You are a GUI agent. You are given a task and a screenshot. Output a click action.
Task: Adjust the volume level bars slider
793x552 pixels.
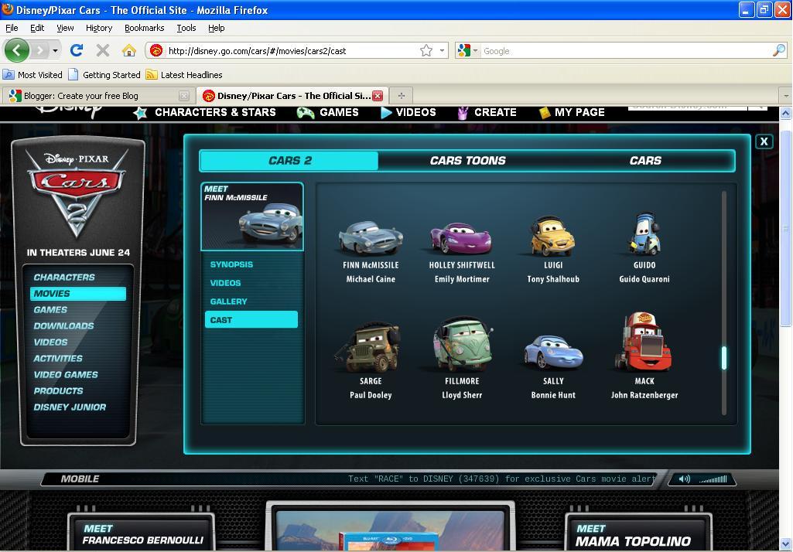[x=713, y=479]
